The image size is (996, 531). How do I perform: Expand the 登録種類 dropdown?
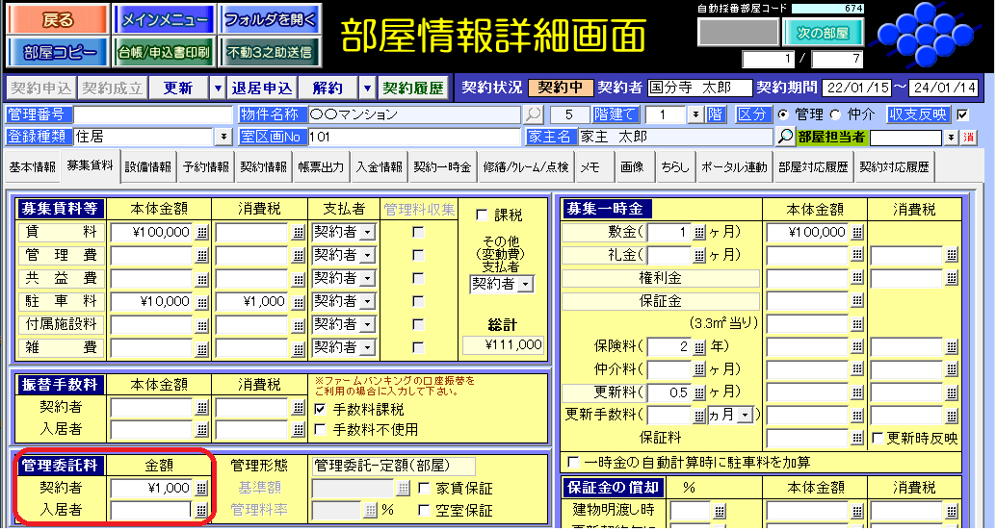pyautogui.click(x=233, y=137)
